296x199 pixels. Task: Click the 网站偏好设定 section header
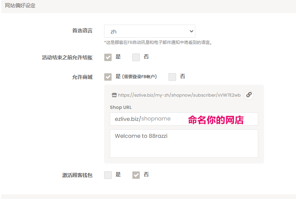click(x=20, y=6)
